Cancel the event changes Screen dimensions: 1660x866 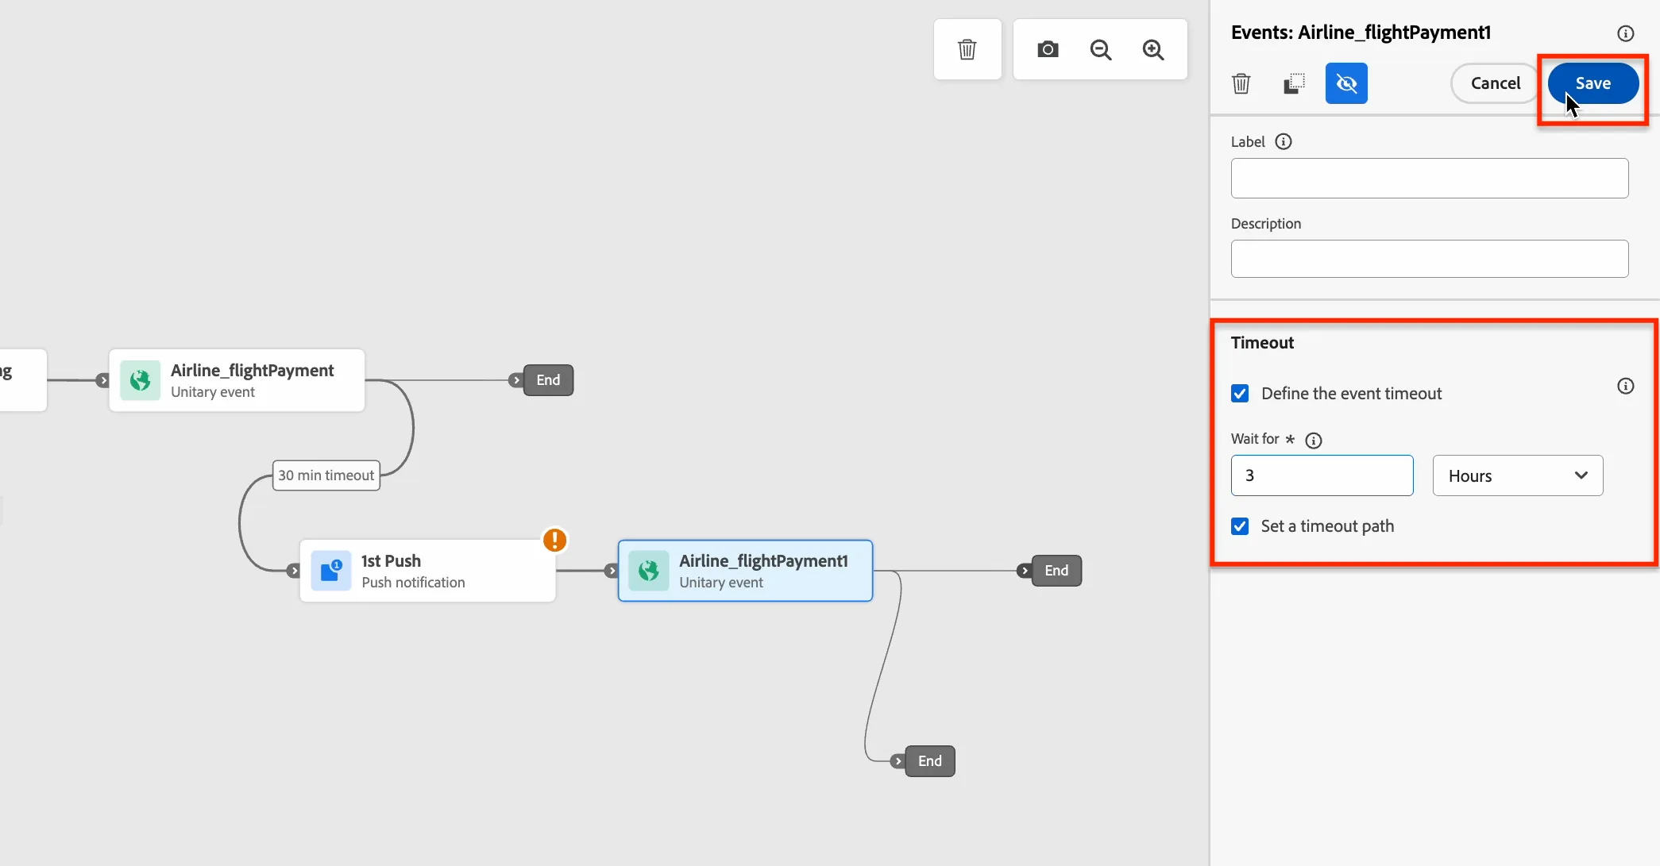pyautogui.click(x=1495, y=83)
